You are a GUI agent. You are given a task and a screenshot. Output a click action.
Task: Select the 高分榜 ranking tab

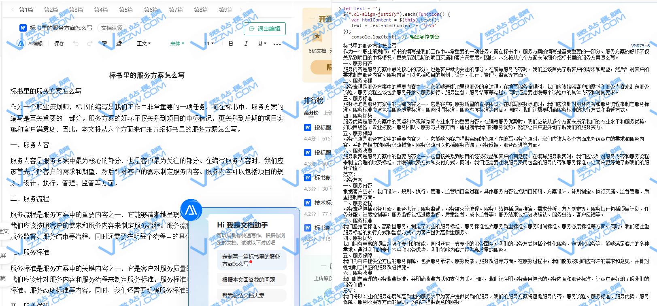(x=311, y=113)
